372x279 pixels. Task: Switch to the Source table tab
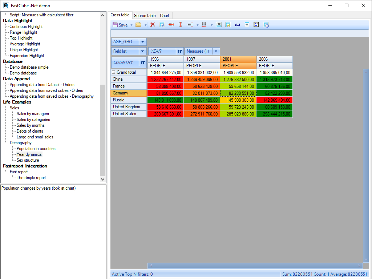coord(145,16)
